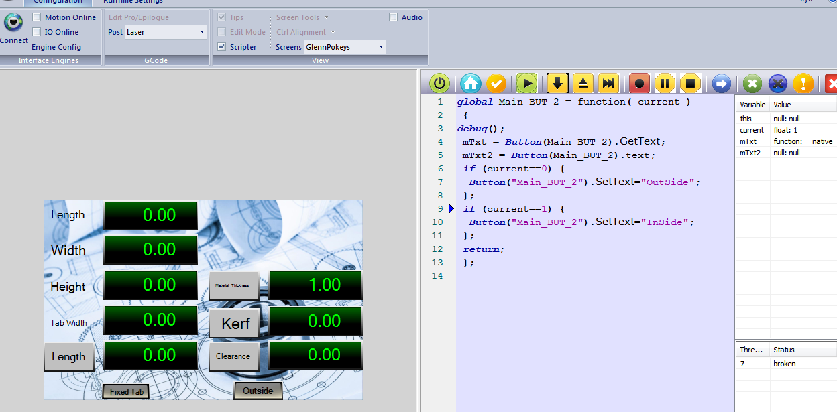Click the red record icon
837x412 pixels.
(639, 84)
